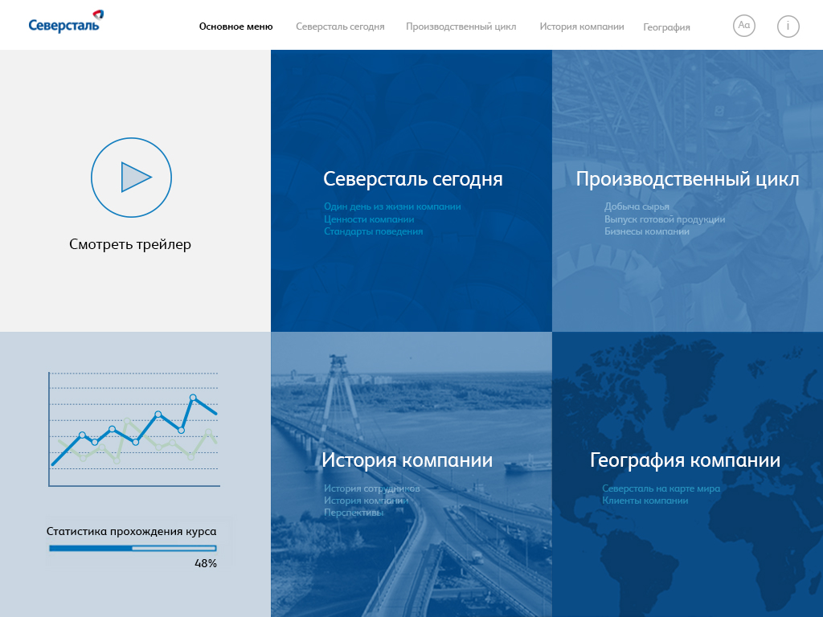The width and height of the screenshot is (823, 617).
Task: Open Северсталь сегодня in top navigation
Action: (340, 27)
